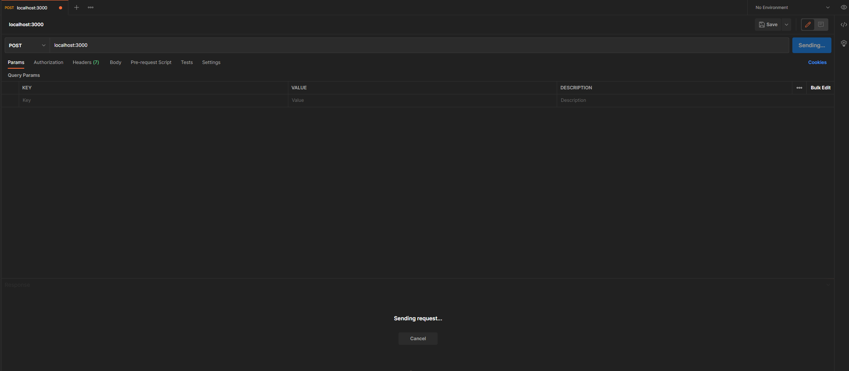The height and width of the screenshot is (371, 849).
Task: Open a new request tab with plus icon
Action: pyautogui.click(x=77, y=7)
